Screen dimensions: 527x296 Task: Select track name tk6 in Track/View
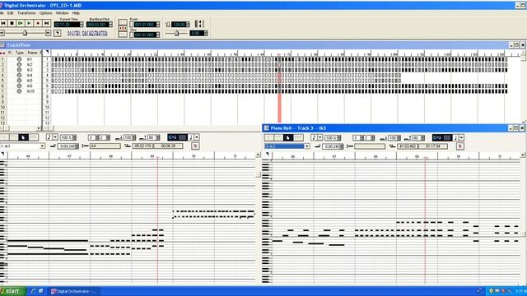coord(30,86)
